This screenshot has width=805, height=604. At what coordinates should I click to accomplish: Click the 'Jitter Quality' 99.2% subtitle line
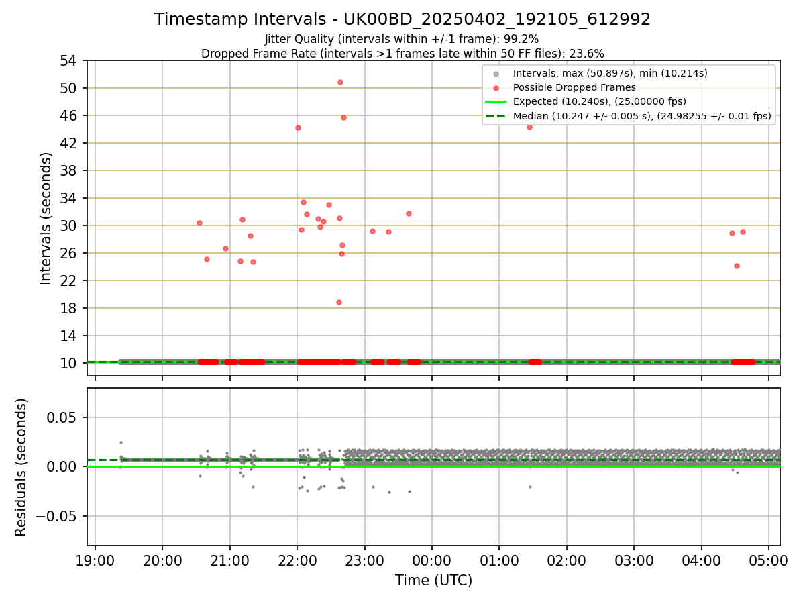(402, 39)
